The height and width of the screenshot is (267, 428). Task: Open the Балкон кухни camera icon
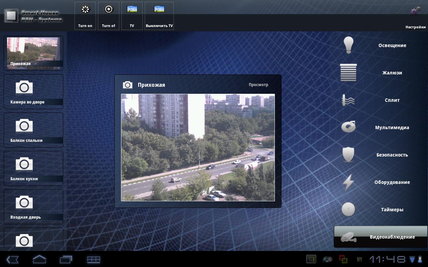[x=24, y=164]
